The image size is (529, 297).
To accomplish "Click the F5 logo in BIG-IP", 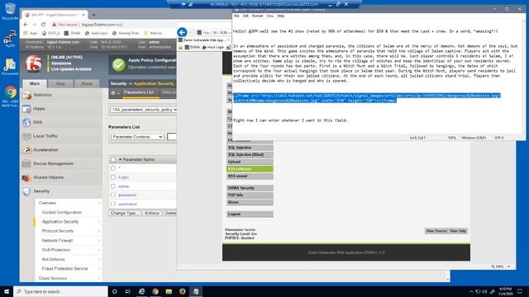I will (x=34, y=64).
